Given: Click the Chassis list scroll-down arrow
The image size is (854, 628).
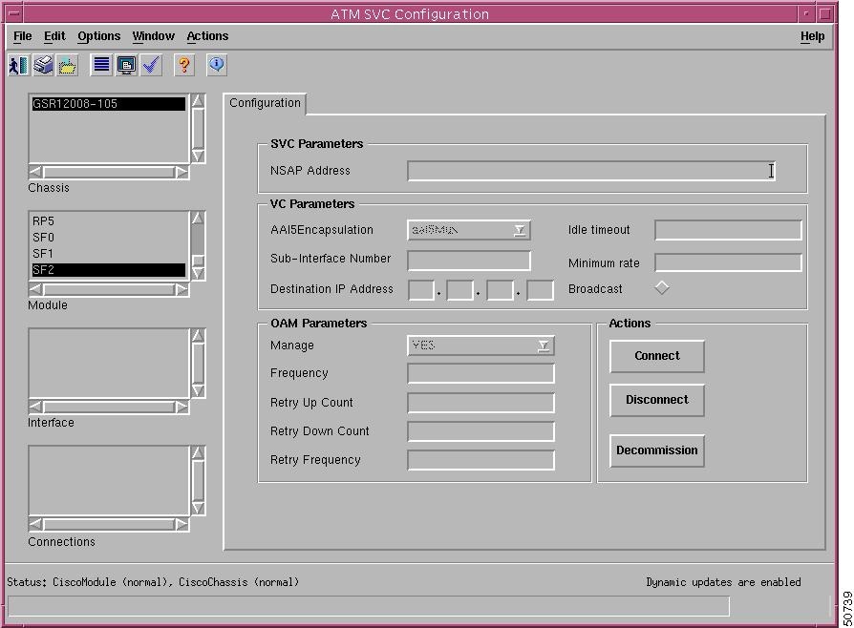Looking at the screenshot, I should point(199,157).
